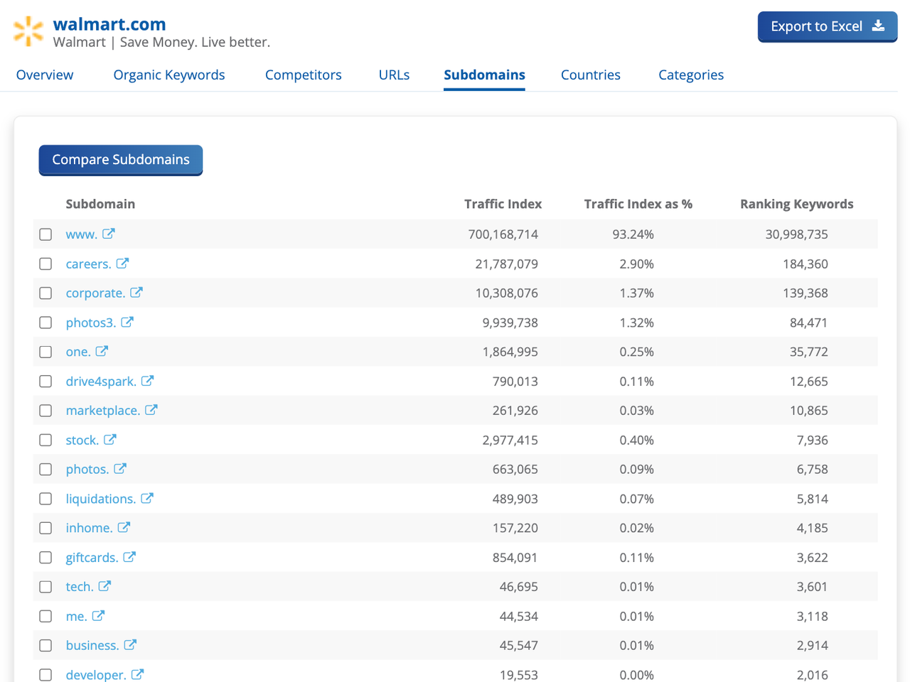The height and width of the screenshot is (682, 910).
Task: Open external link icon next to marketplace.
Action: point(151,410)
